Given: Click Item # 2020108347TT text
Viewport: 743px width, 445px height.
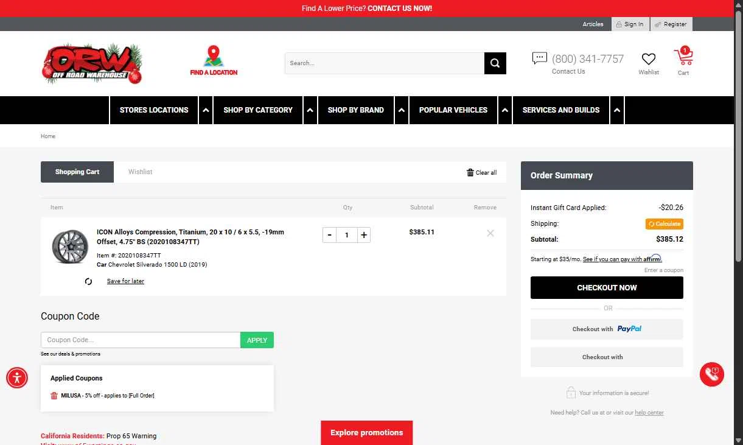Looking at the screenshot, I should click(129, 256).
